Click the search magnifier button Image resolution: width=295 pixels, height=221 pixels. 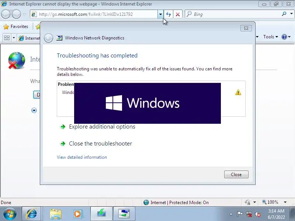coord(284,14)
